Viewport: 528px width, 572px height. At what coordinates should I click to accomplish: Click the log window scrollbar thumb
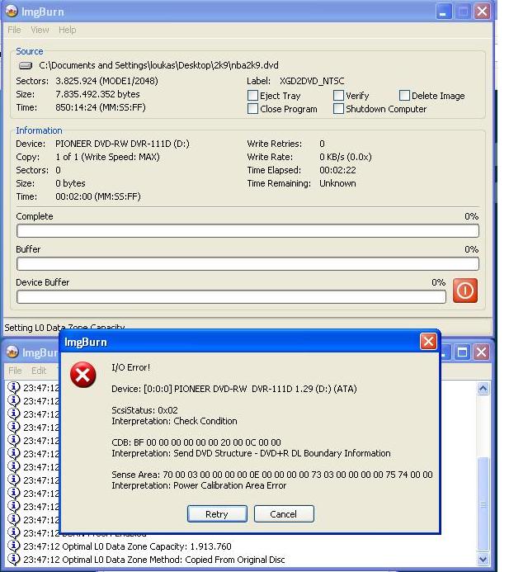click(483, 504)
